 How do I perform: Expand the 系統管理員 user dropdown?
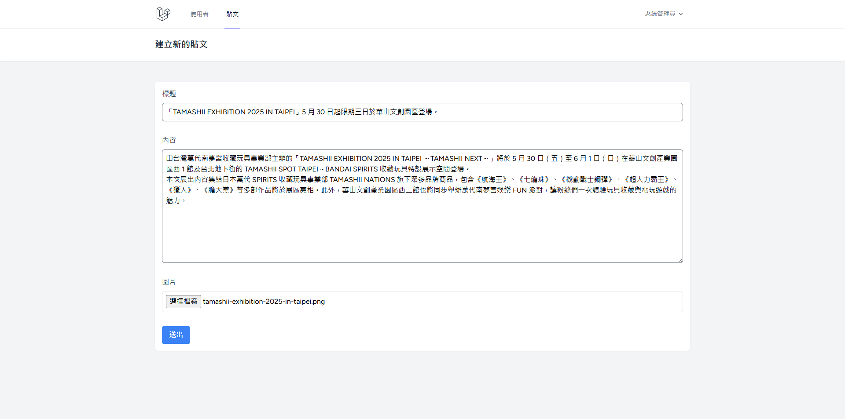point(664,14)
